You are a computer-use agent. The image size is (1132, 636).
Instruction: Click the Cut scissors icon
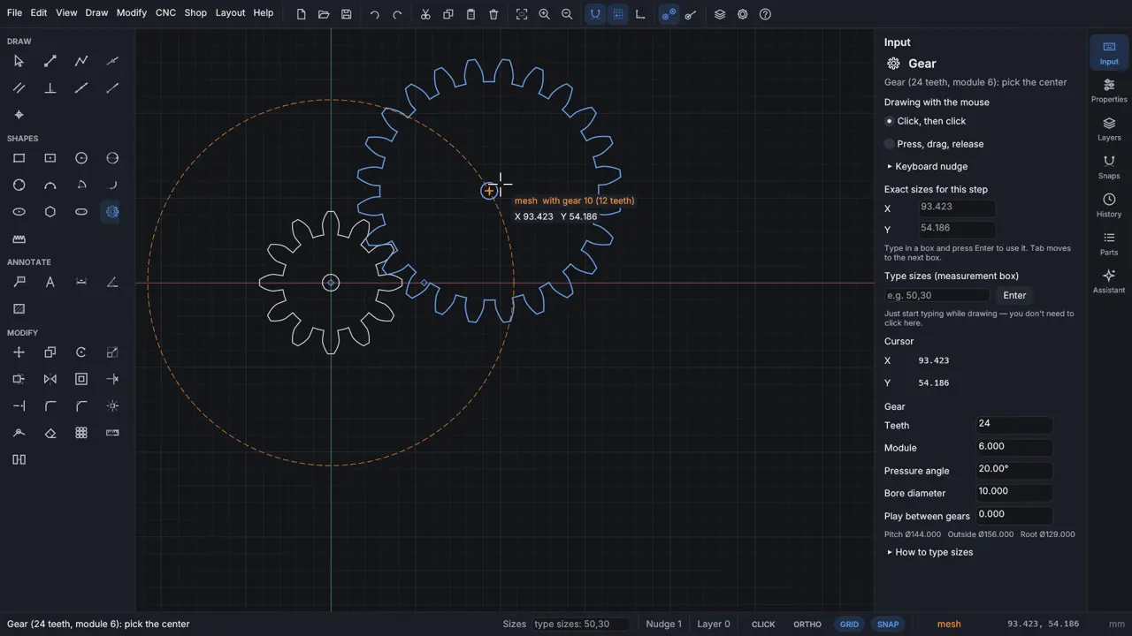coord(425,14)
